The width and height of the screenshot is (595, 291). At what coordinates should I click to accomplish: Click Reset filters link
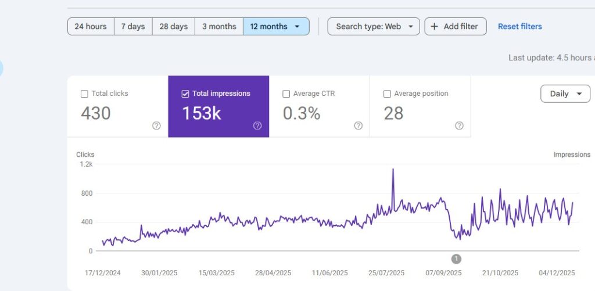point(520,27)
